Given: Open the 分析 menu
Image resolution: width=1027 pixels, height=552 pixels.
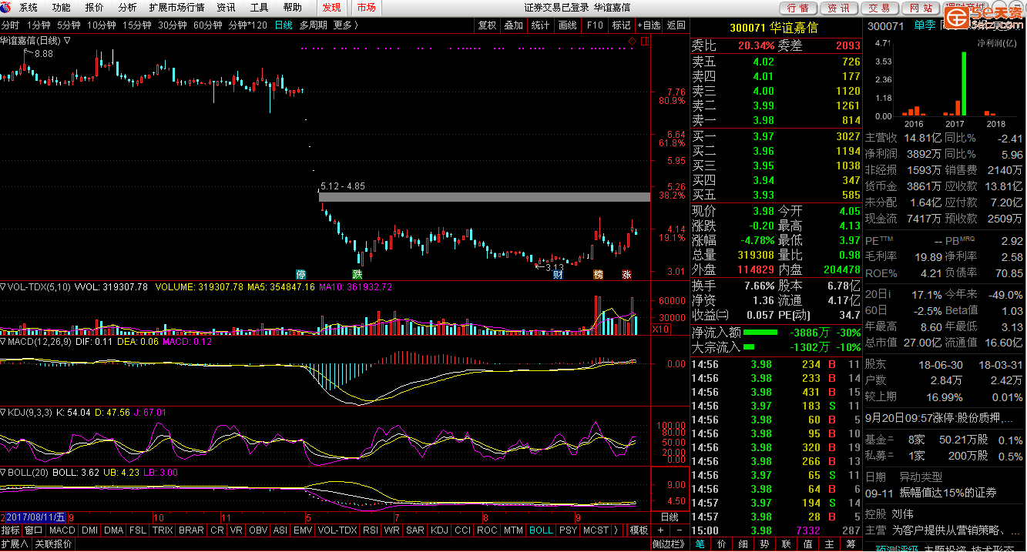Looking at the screenshot, I should pyautogui.click(x=127, y=7).
